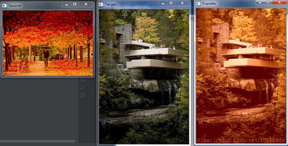Minimize the Transfer window
The image size is (288, 146).
pyautogui.click(x=260, y=2)
